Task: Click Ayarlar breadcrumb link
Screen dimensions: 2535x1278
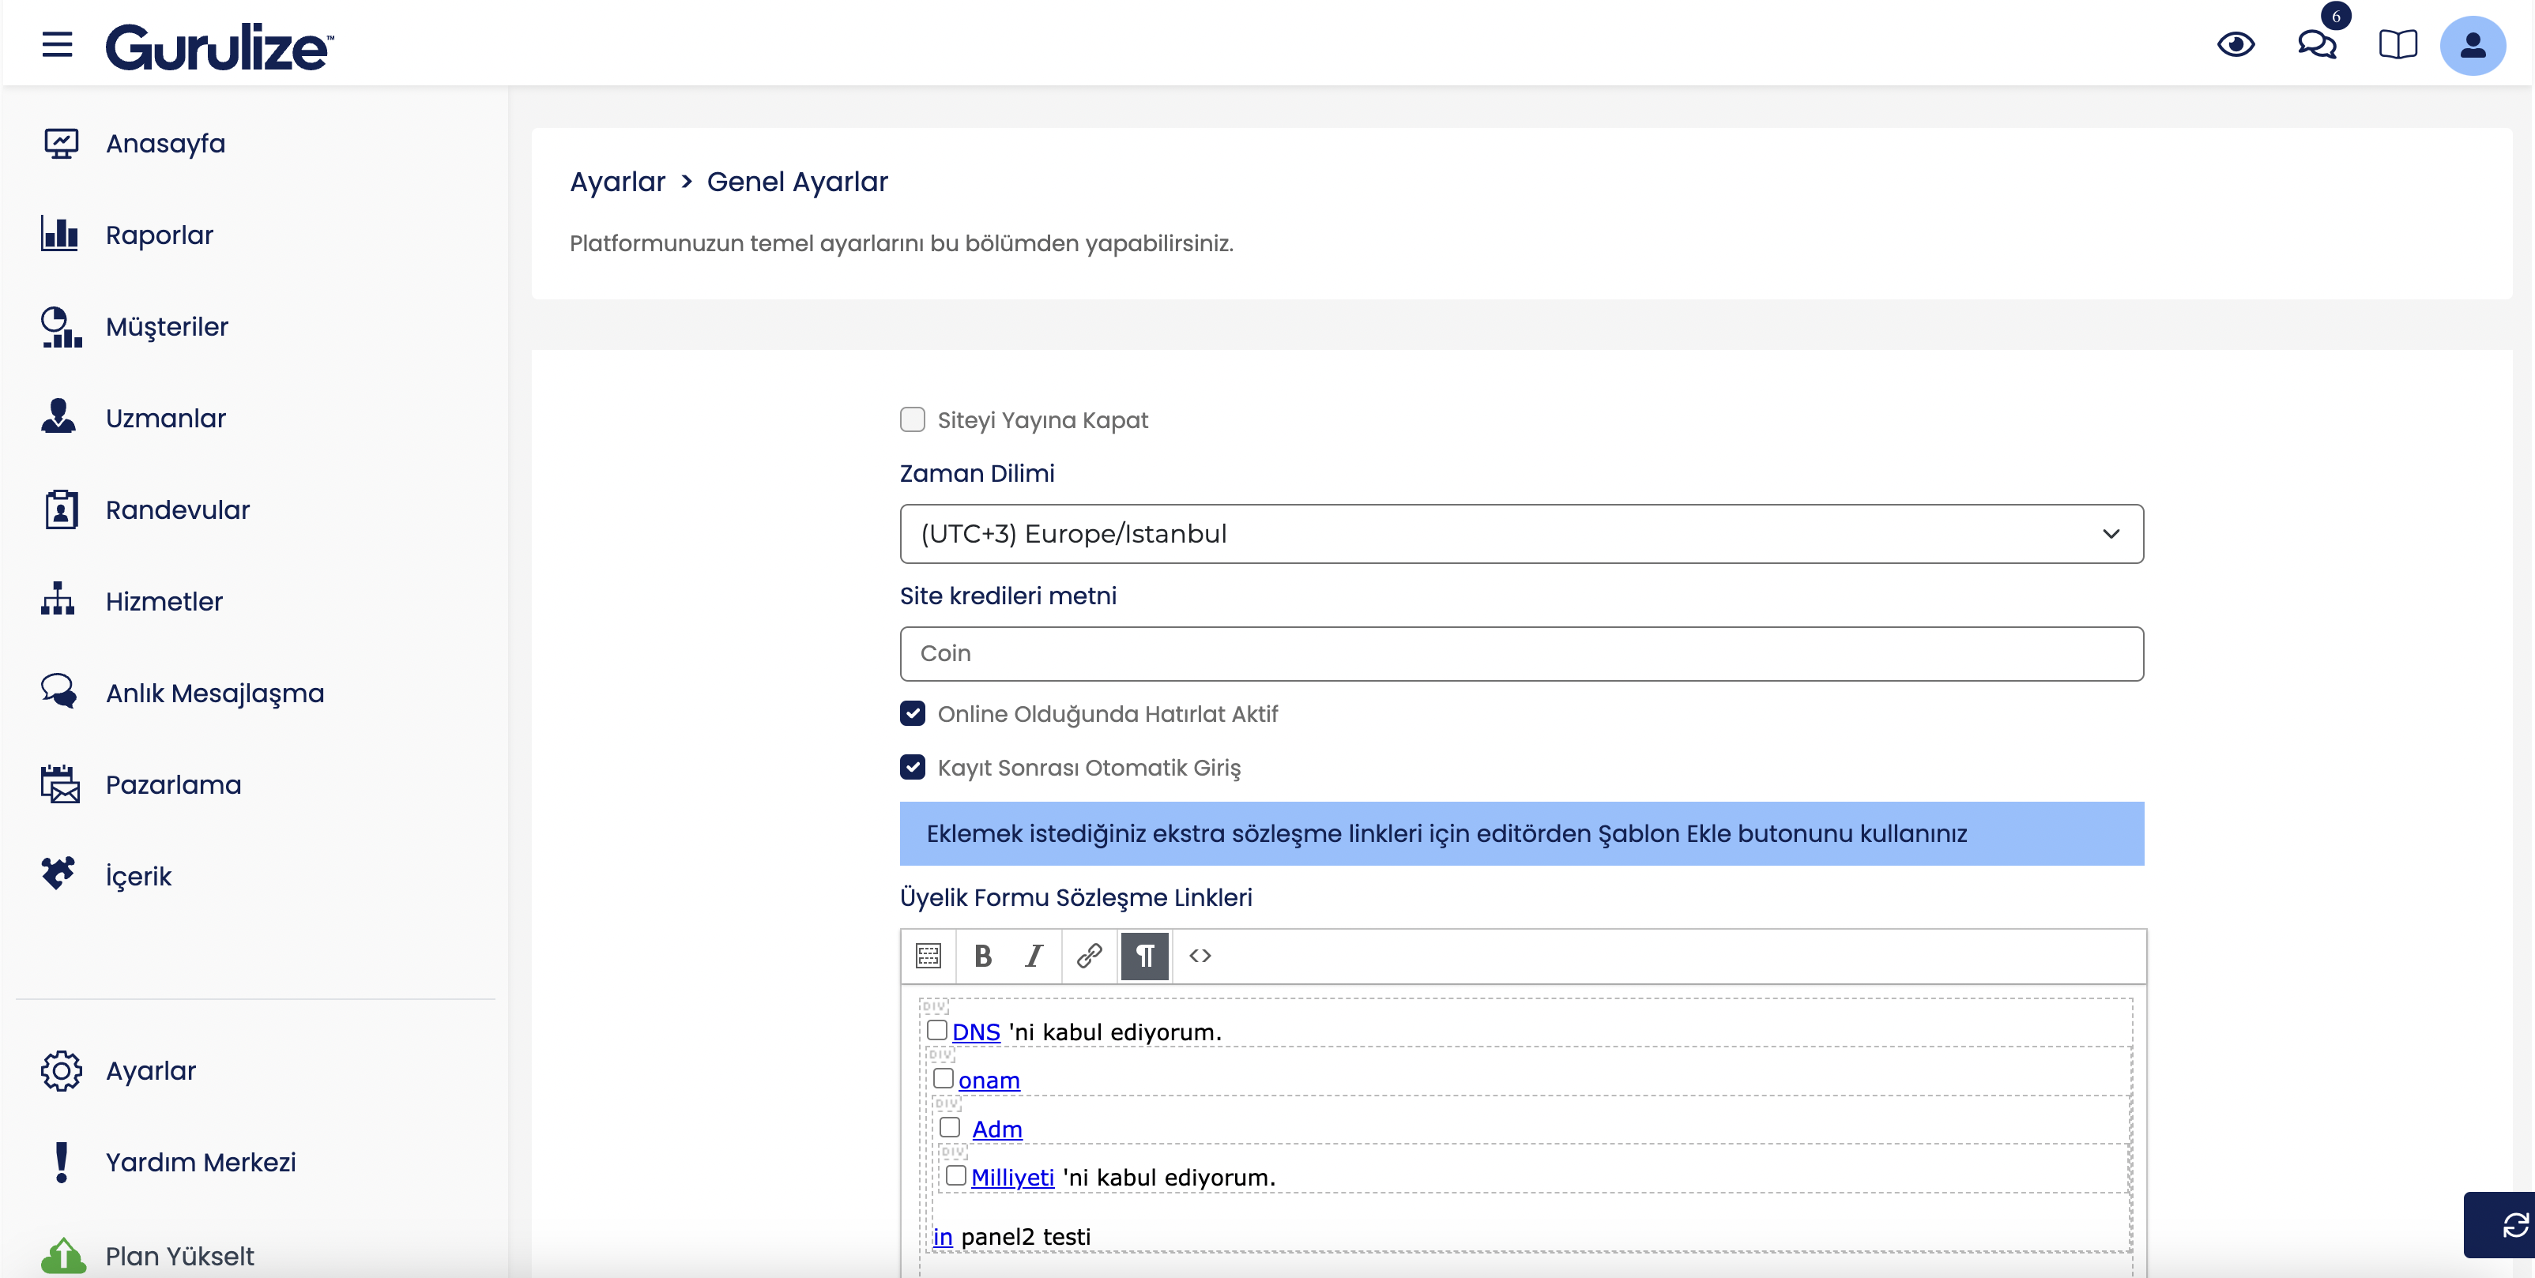Action: [x=617, y=182]
